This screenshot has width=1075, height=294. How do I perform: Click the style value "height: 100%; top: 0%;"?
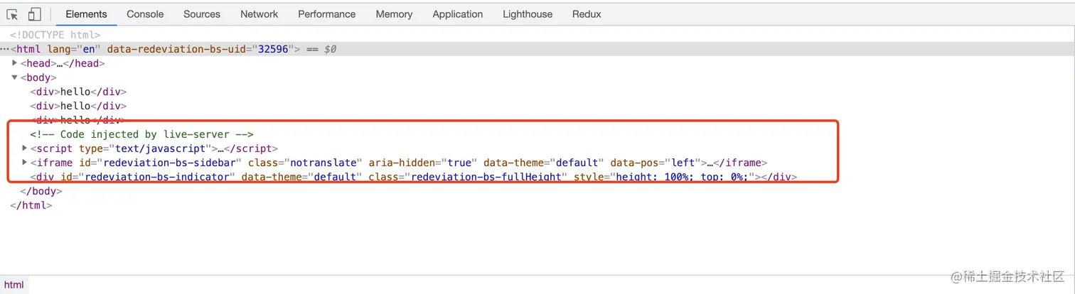coord(682,177)
